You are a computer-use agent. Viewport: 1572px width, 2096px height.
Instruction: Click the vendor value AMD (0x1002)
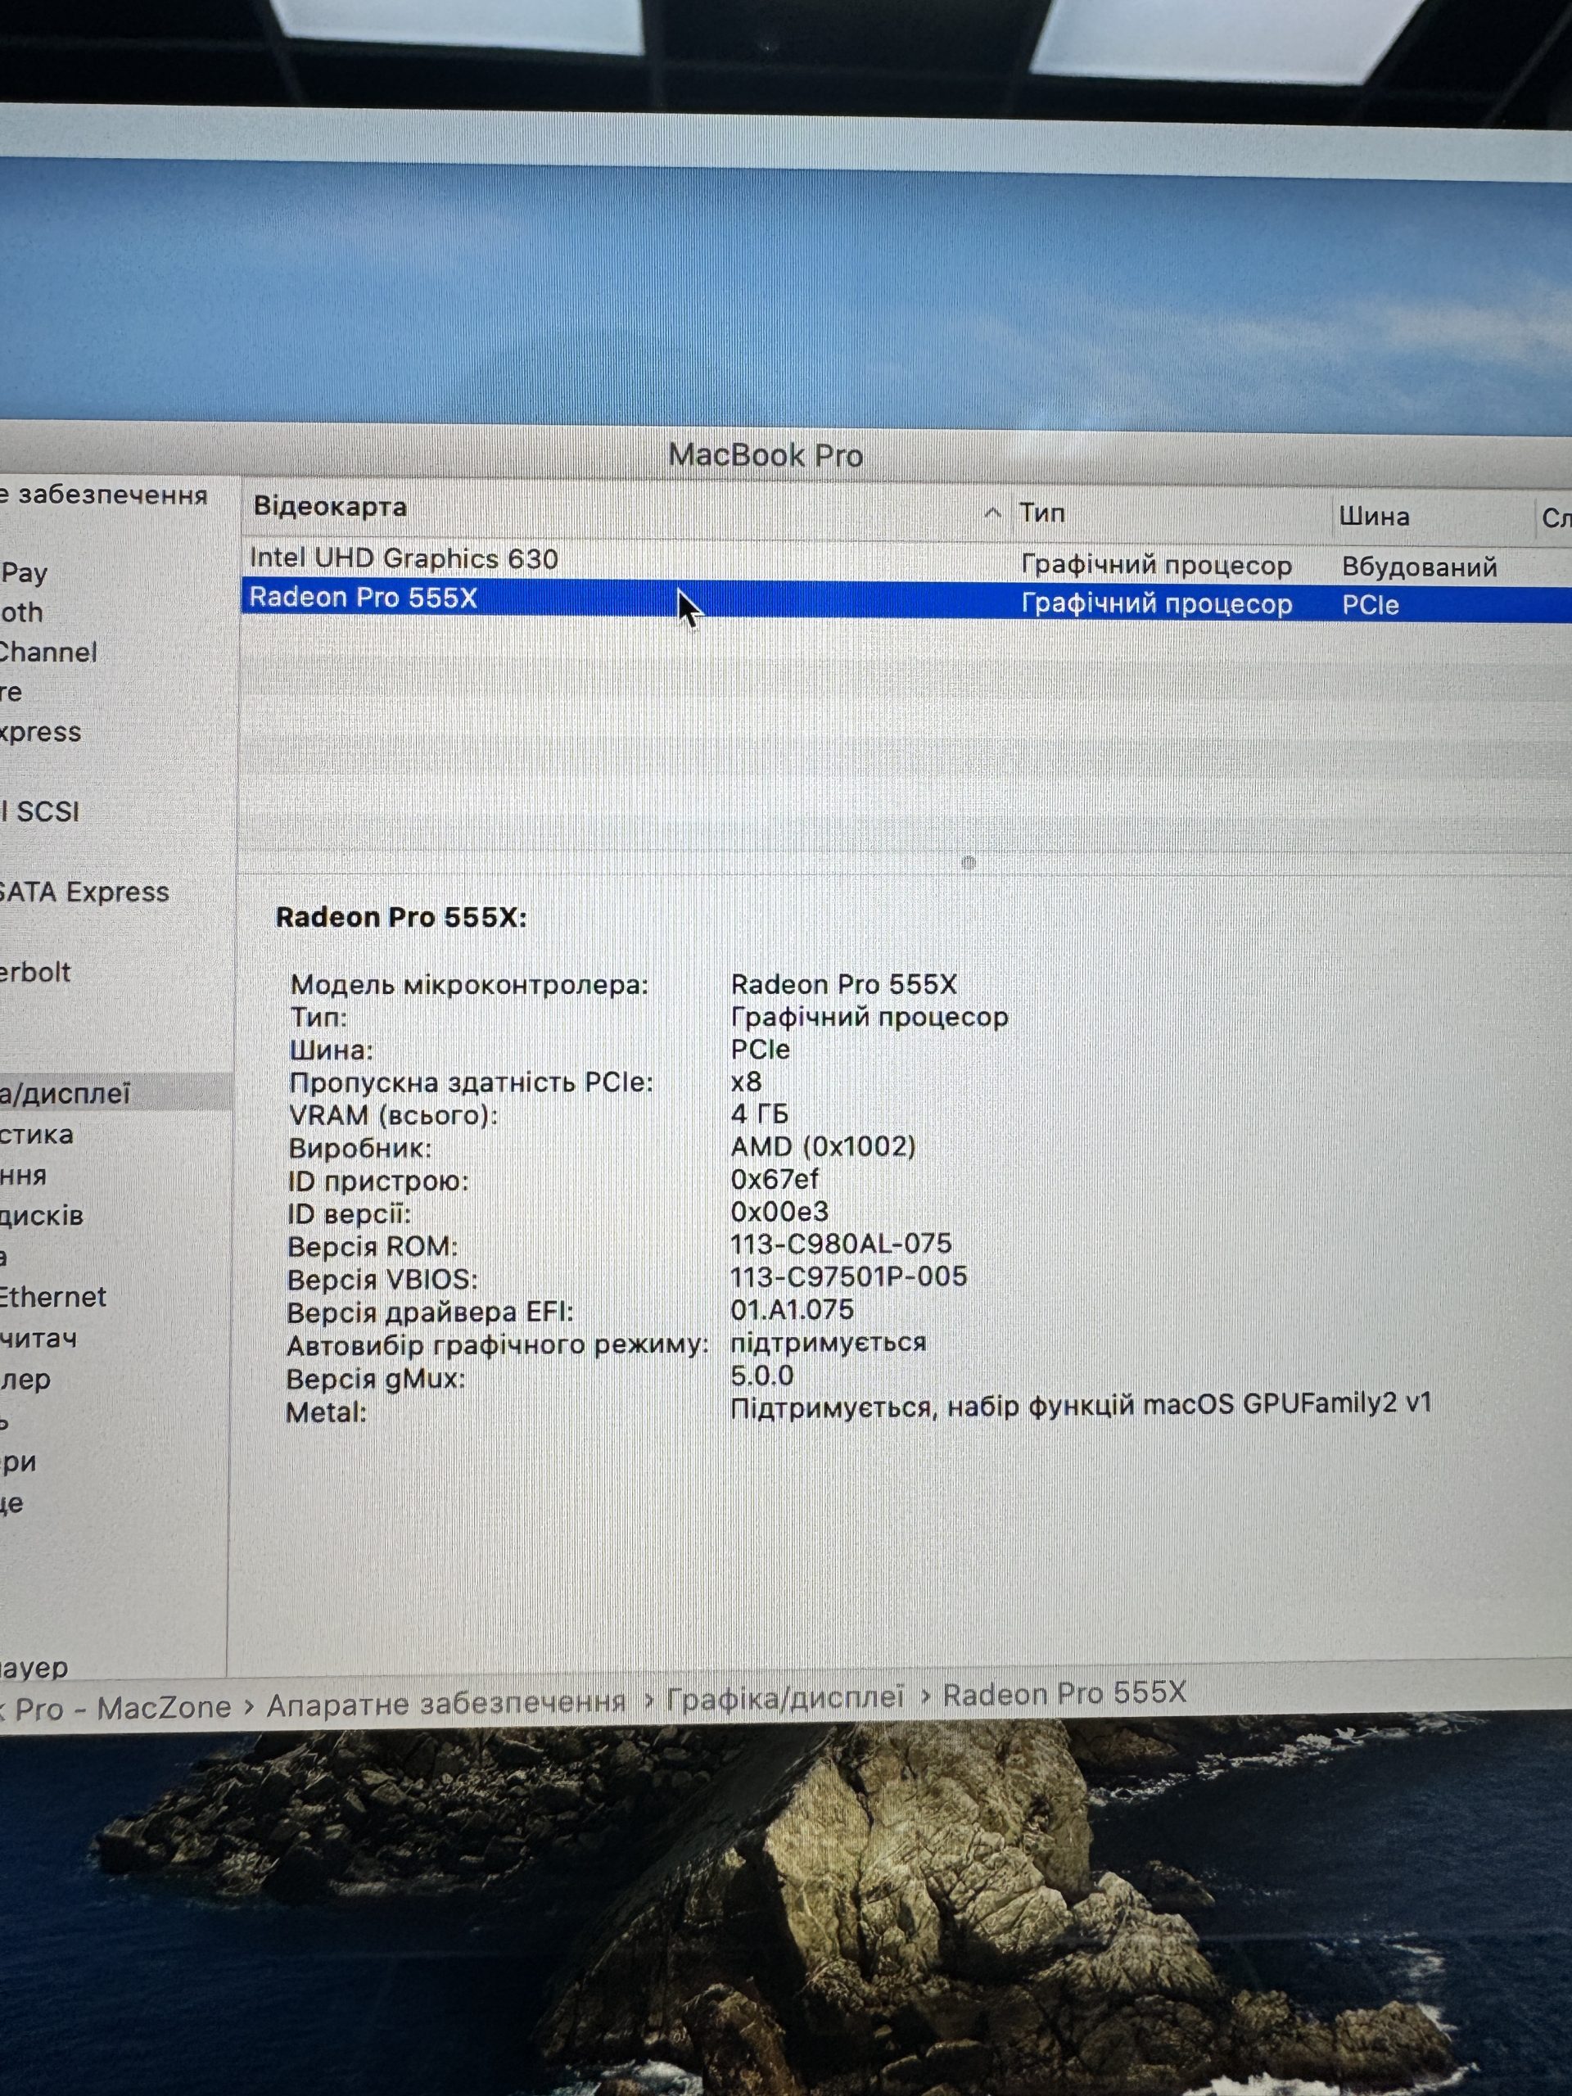pyautogui.click(x=823, y=1146)
